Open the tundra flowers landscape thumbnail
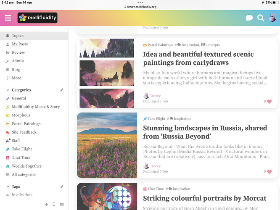Image resolution: width=280 pixels, height=210 pixels. tap(107, 145)
